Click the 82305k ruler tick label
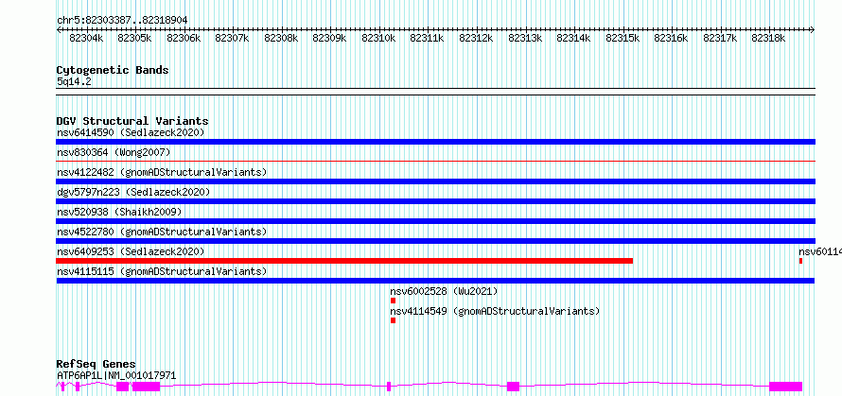Image resolution: width=842 pixels, height=396 pixels. coord(134,38)
